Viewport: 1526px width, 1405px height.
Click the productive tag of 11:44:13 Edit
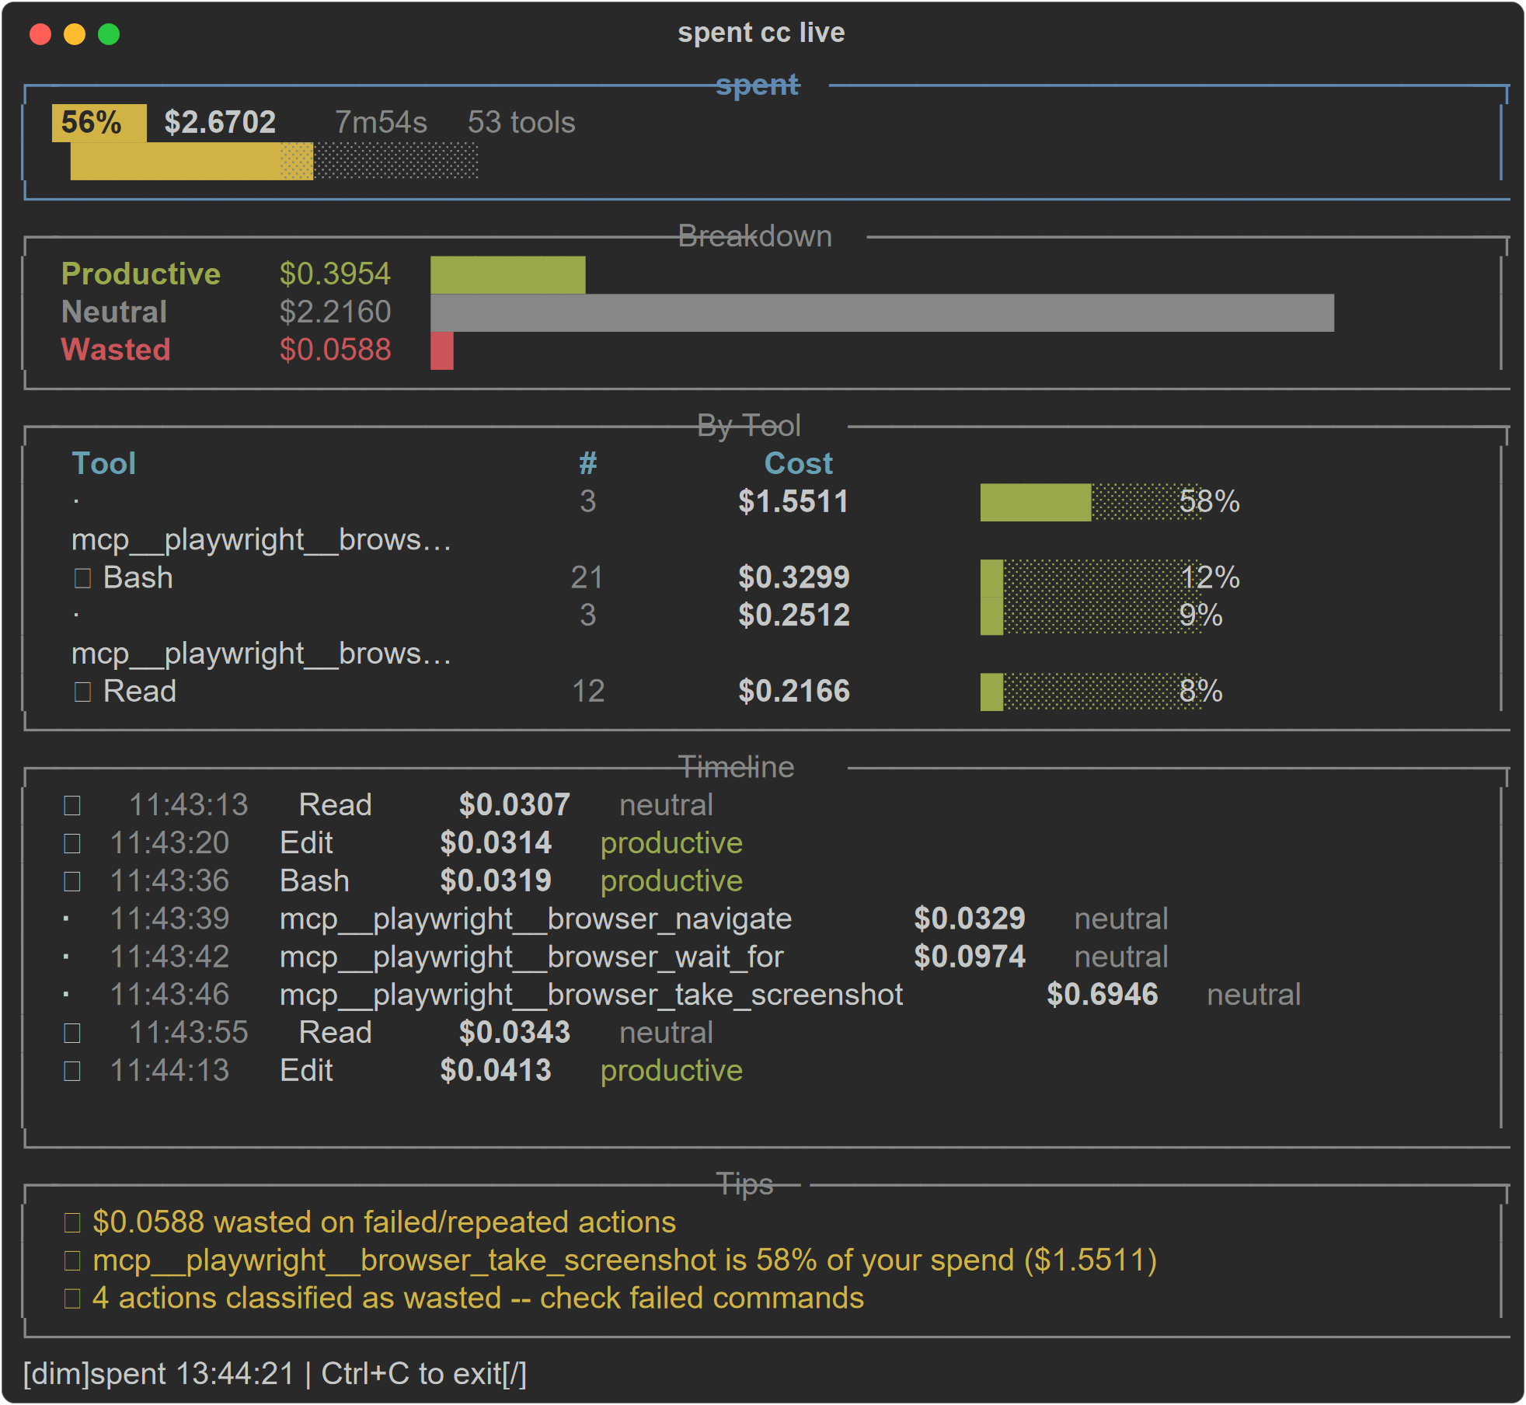pos(671,1071)
